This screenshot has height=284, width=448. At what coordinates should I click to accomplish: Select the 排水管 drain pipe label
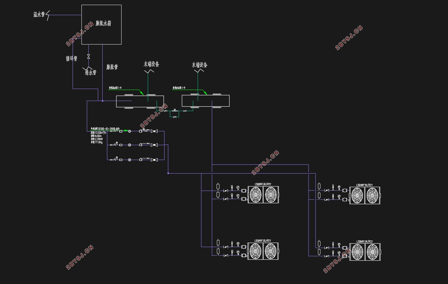coord(91,73)
